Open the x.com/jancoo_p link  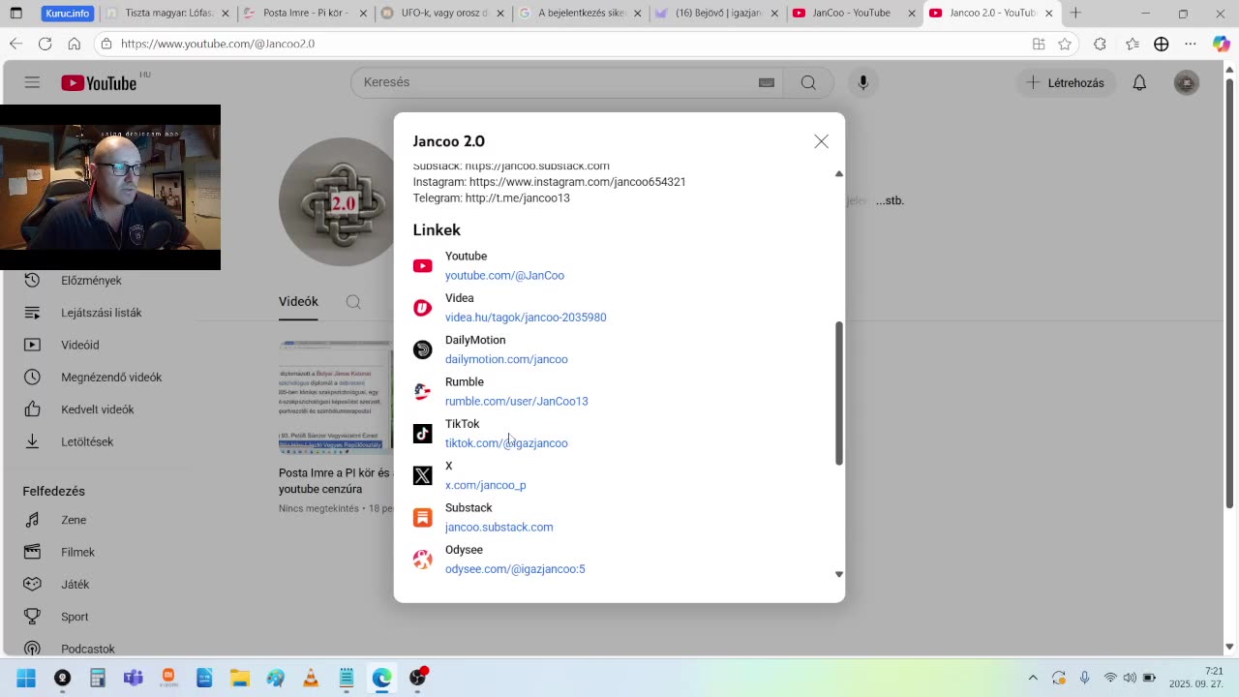(x=485, y=485)
